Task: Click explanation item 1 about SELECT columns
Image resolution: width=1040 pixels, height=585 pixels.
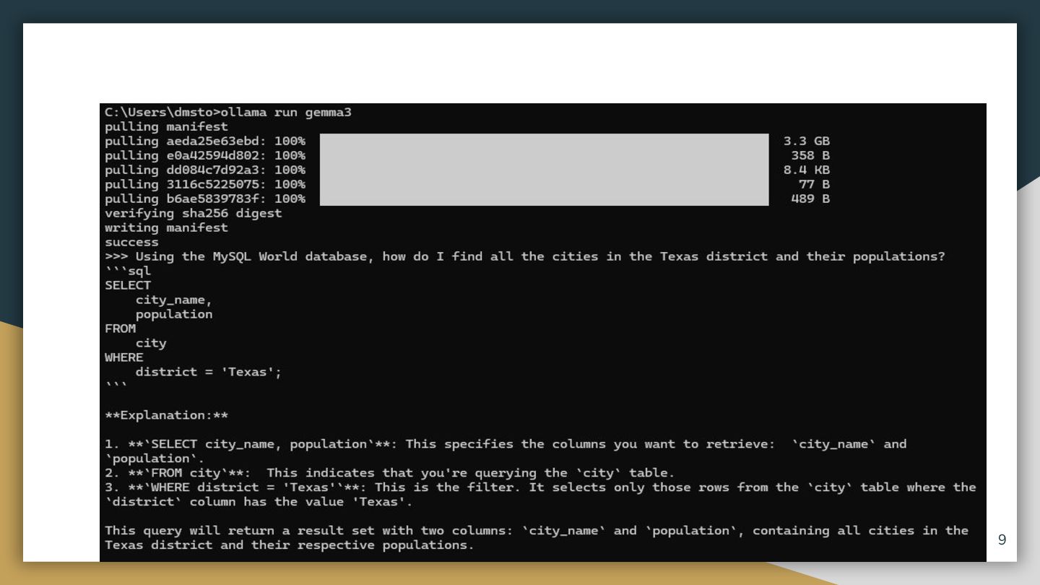Action: tap(506, 451)
